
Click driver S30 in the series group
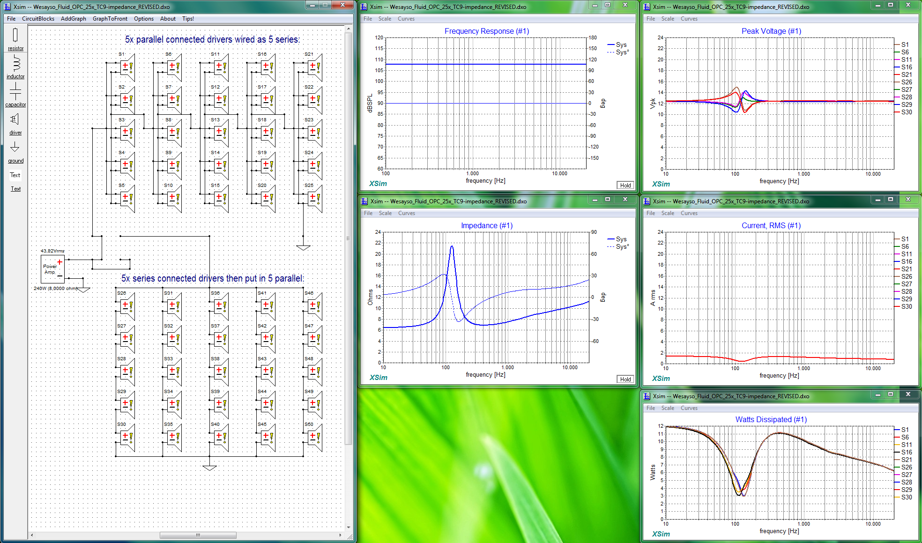pyautogui.click(x=127, y=438)
